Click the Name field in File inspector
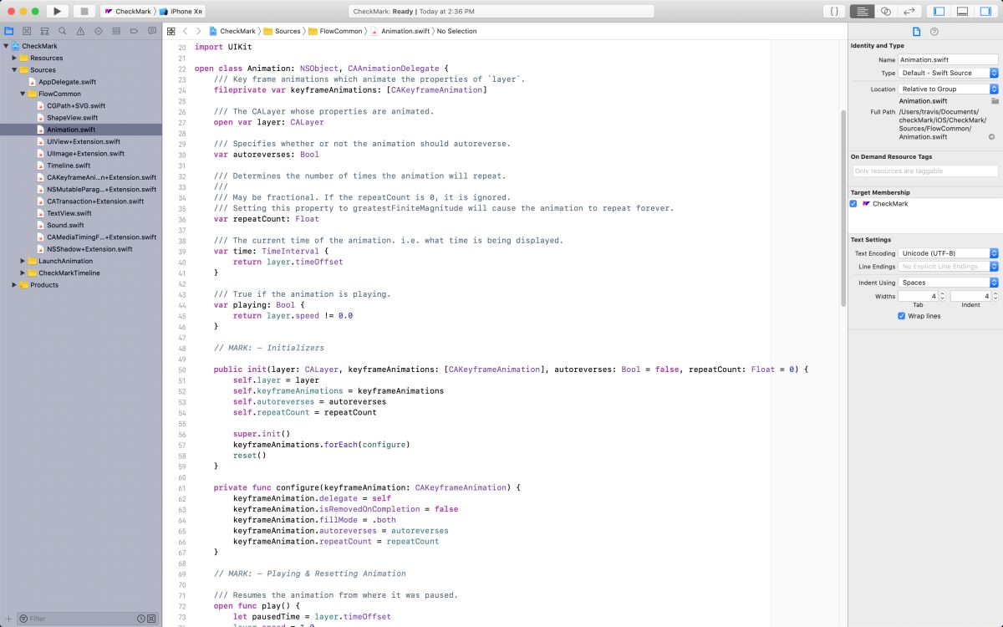The height and width of the screenshot is (627, 1003). (948, 59)
